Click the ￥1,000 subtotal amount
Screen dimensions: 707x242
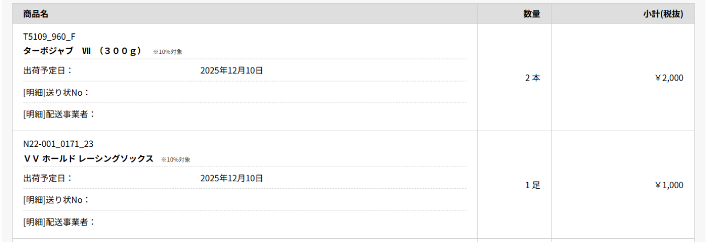669,185
